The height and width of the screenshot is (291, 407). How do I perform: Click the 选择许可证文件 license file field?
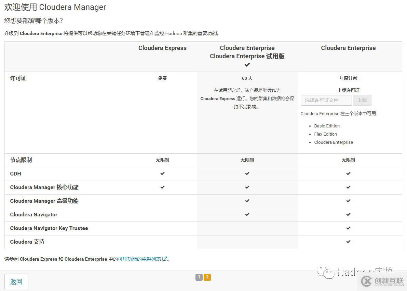[x=326, y=100]
